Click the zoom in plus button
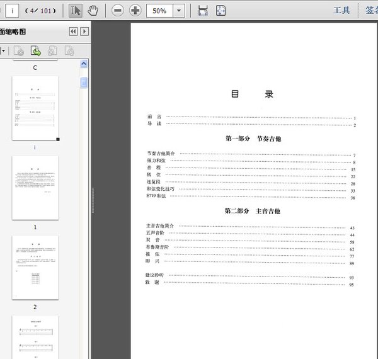This screenshot has width=378, height=359. [x=135, y=11]
